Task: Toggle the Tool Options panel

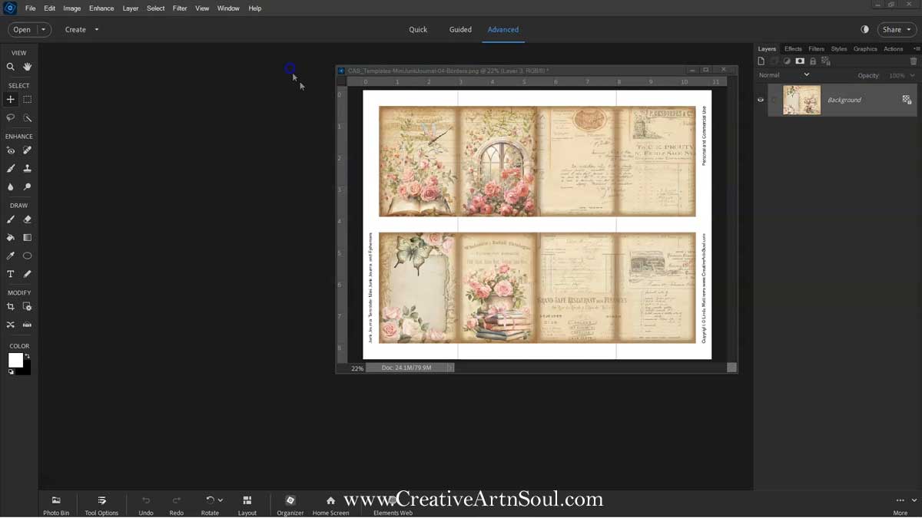Action: [x=101, y=505]
